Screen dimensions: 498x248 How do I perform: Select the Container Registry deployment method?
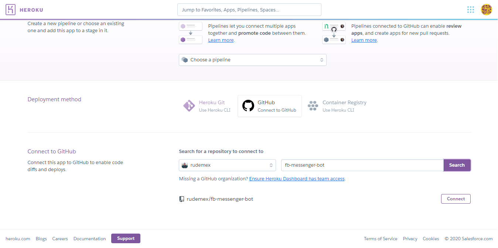click(x=337, y=106)
